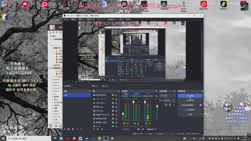The image size is (251, 141).
Task: Adjust desktop audio volume fader
Action: [123, 114]
